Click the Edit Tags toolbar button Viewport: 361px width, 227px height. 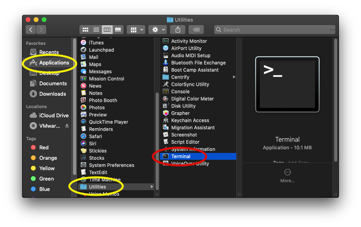click(196, 30)
